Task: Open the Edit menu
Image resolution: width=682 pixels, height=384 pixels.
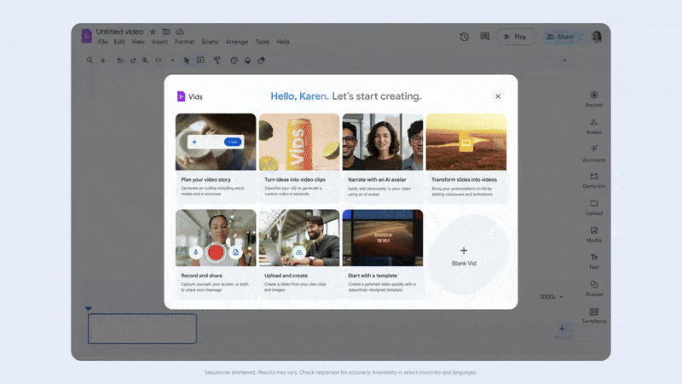Action: pos(119,42)
